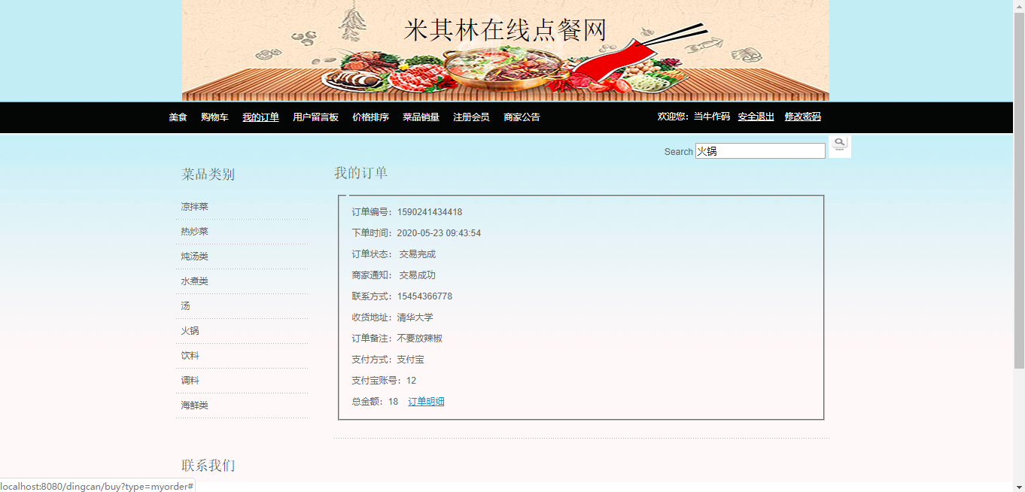Click order number 1590241434418
Screen dimensions: 1025x492
tap(430, 212)
